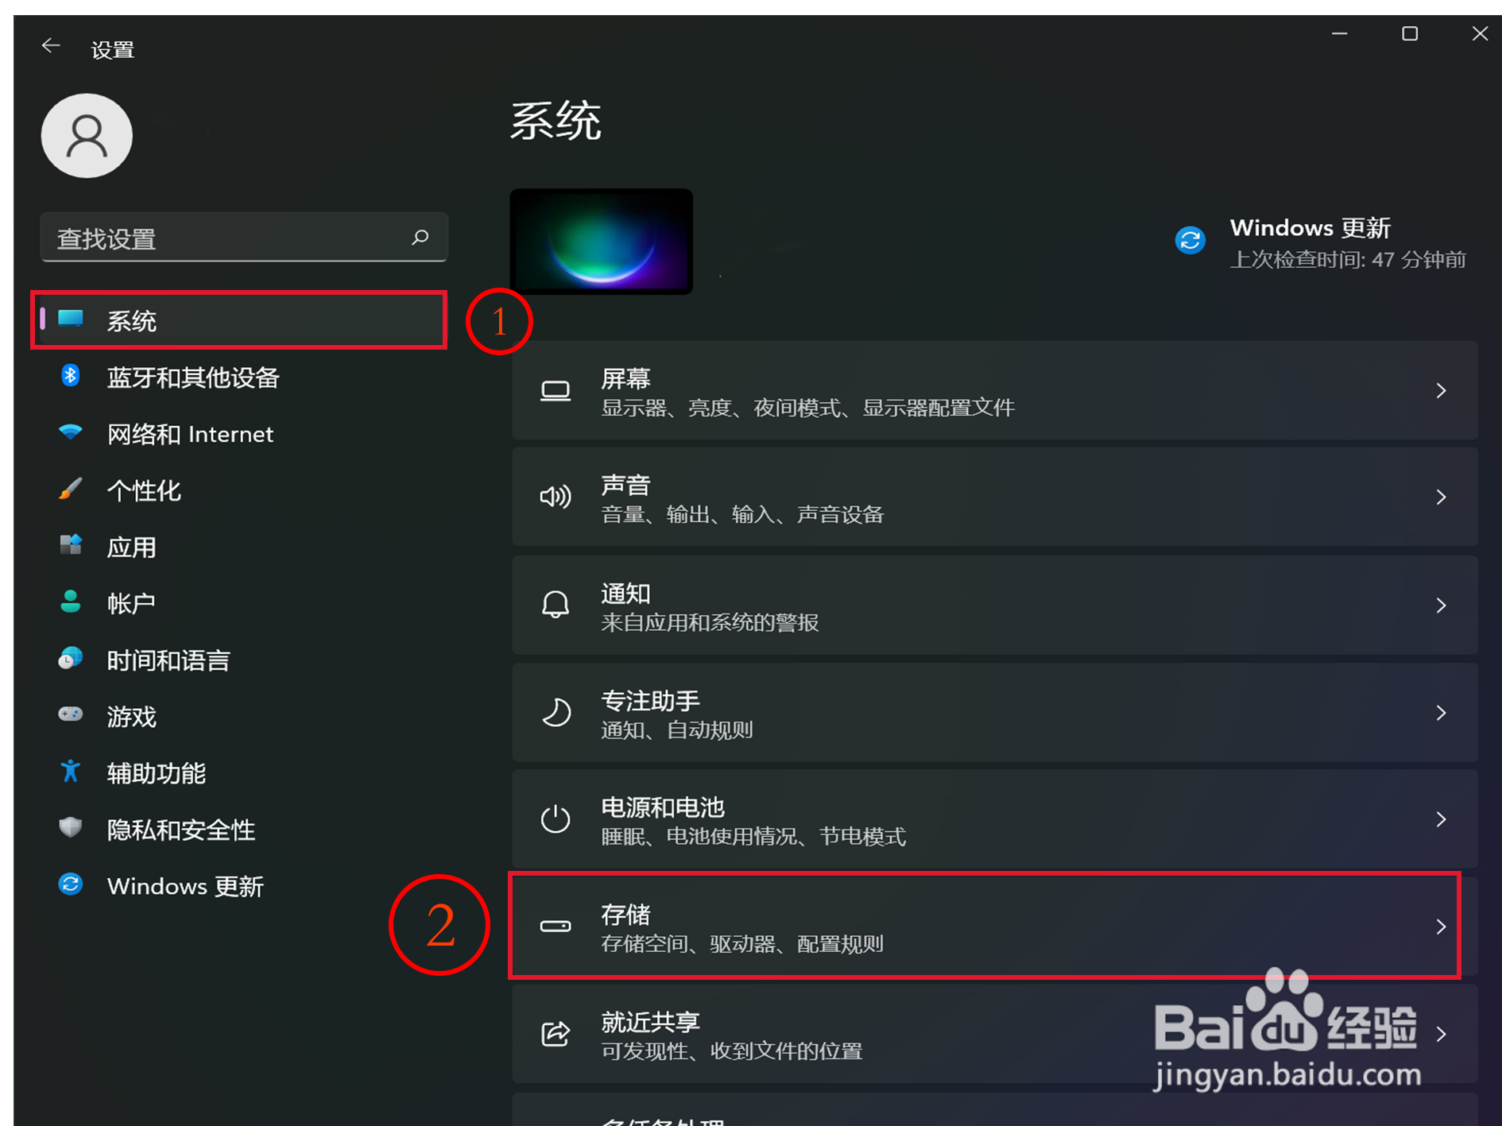Click the search magnifier icon
The image size is (1502, 1126).
coord(420,237)
